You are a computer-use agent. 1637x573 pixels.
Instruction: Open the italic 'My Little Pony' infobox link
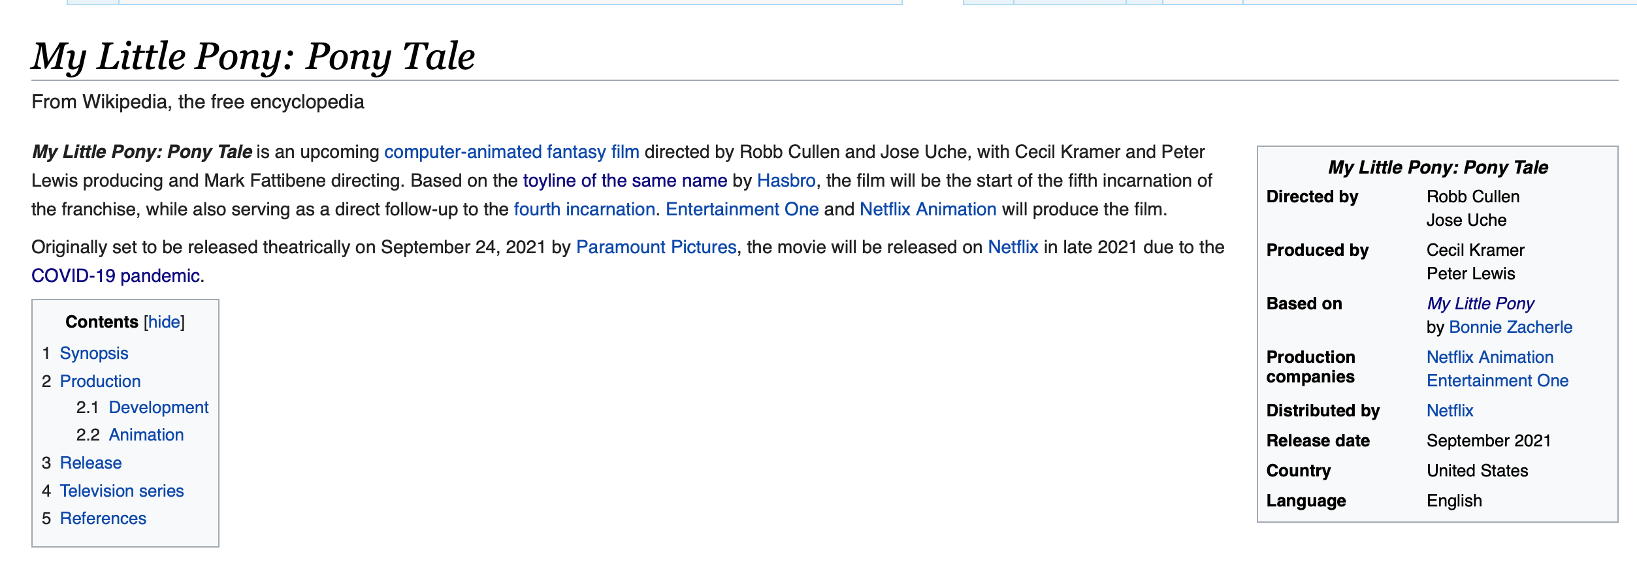click(1480, 304)
